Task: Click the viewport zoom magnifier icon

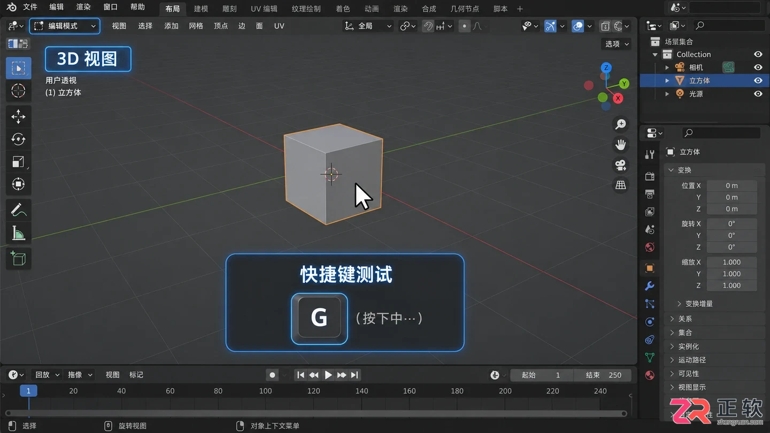Action: coord(620,125)
